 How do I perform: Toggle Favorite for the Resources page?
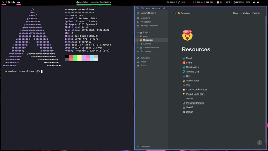(x=256, y=13)
